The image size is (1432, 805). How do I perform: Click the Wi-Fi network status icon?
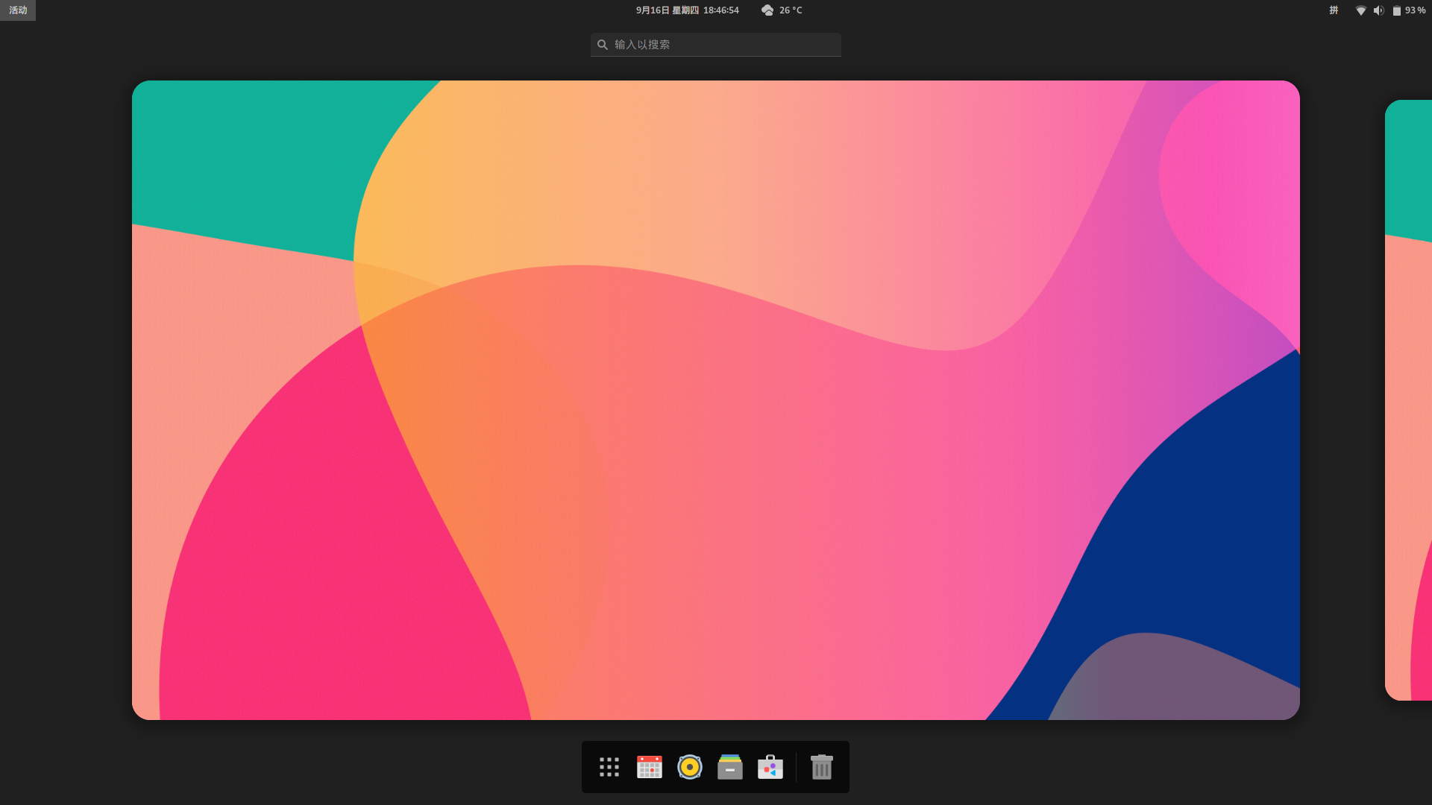tap(1360, 10)
